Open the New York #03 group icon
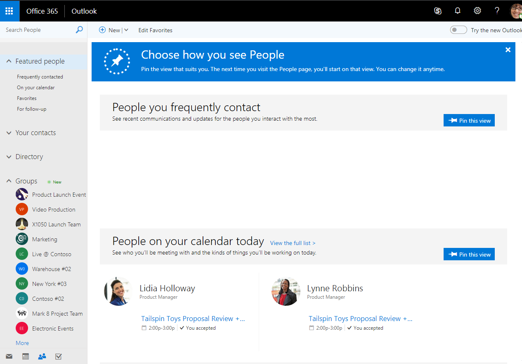The height and width of the screenshot is (364, 522). click(x=22, y=283)
